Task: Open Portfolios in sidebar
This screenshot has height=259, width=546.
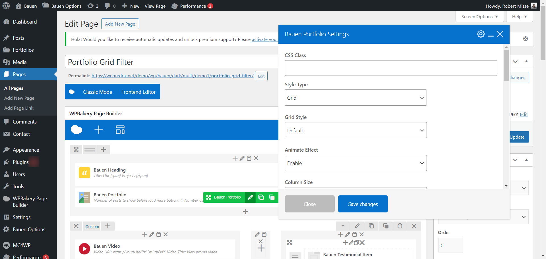Action: click(23, 50)
